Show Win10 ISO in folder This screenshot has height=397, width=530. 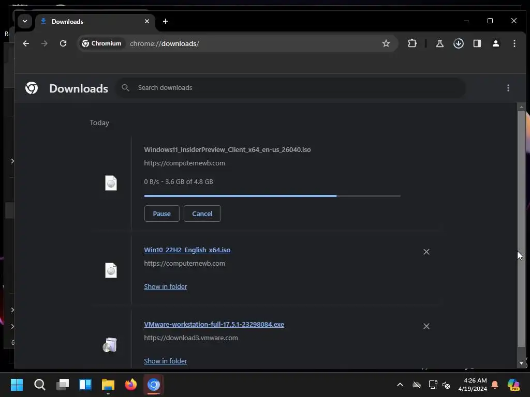coord(165,286)
